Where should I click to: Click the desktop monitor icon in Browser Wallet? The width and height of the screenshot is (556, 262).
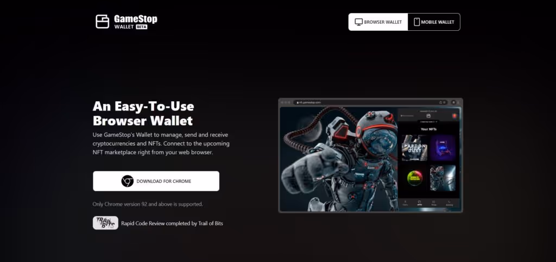pyautogui.click(x=358, y=22)
